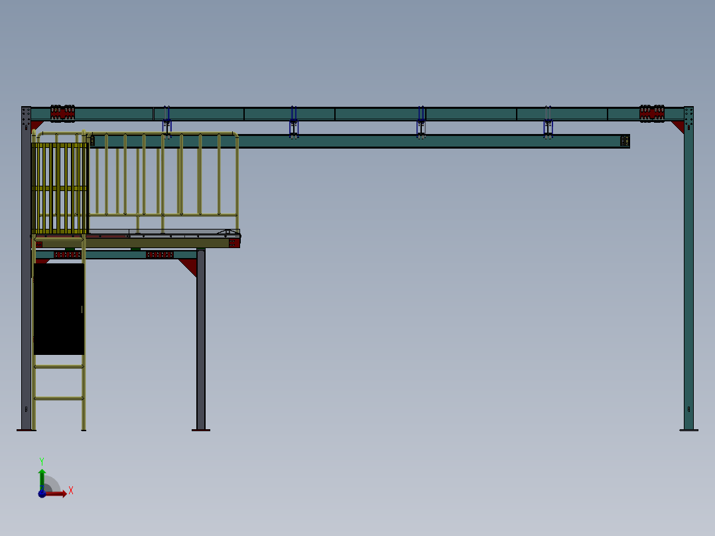Select the tall green column at far right
The height and width of the screenshot is (536, 715).
point(688,268)
